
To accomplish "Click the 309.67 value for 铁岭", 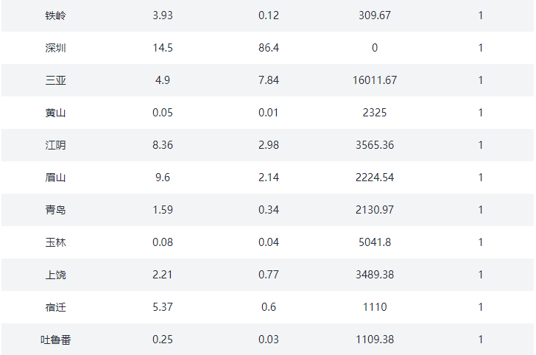I will (375, 15).
